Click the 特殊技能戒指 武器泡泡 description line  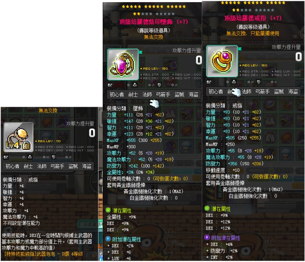[x=44, y=254]
